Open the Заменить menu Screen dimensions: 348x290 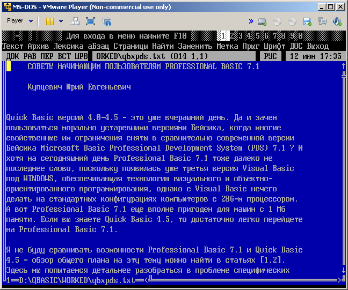tap(195, 46)
